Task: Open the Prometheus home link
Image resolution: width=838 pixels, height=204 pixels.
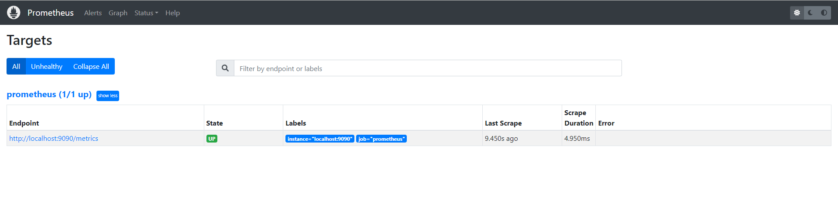Action: click(50, 13)
